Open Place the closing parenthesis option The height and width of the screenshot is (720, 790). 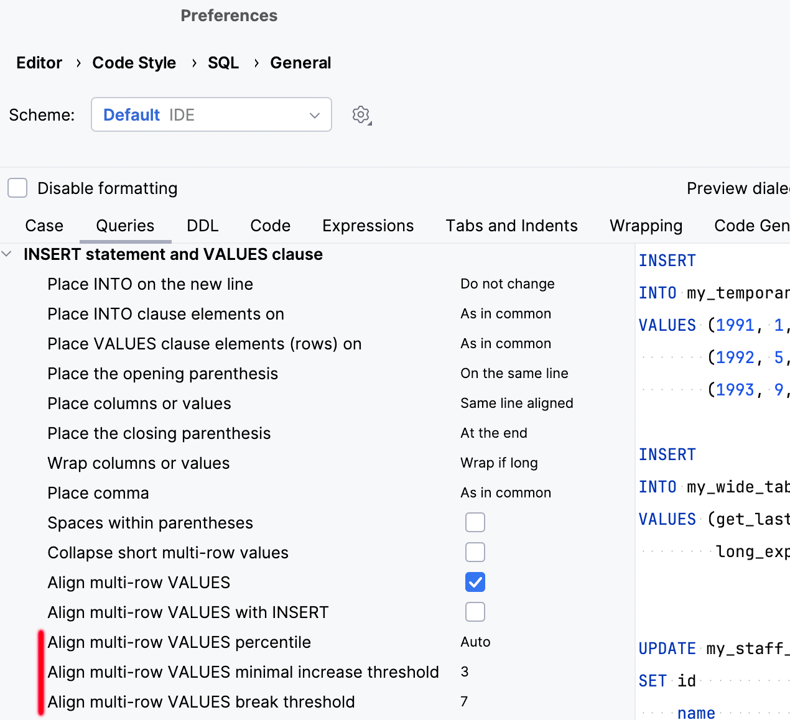coord(493,433)
